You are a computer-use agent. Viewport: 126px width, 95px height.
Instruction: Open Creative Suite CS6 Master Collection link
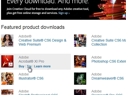(x=109, y=42)
